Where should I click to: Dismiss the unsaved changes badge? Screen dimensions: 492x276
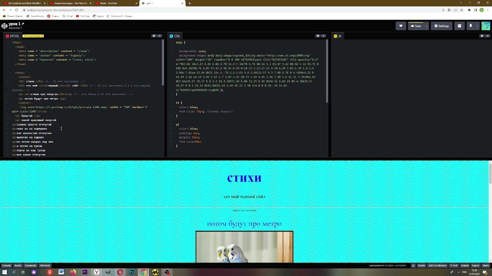[x=42, y=36]
